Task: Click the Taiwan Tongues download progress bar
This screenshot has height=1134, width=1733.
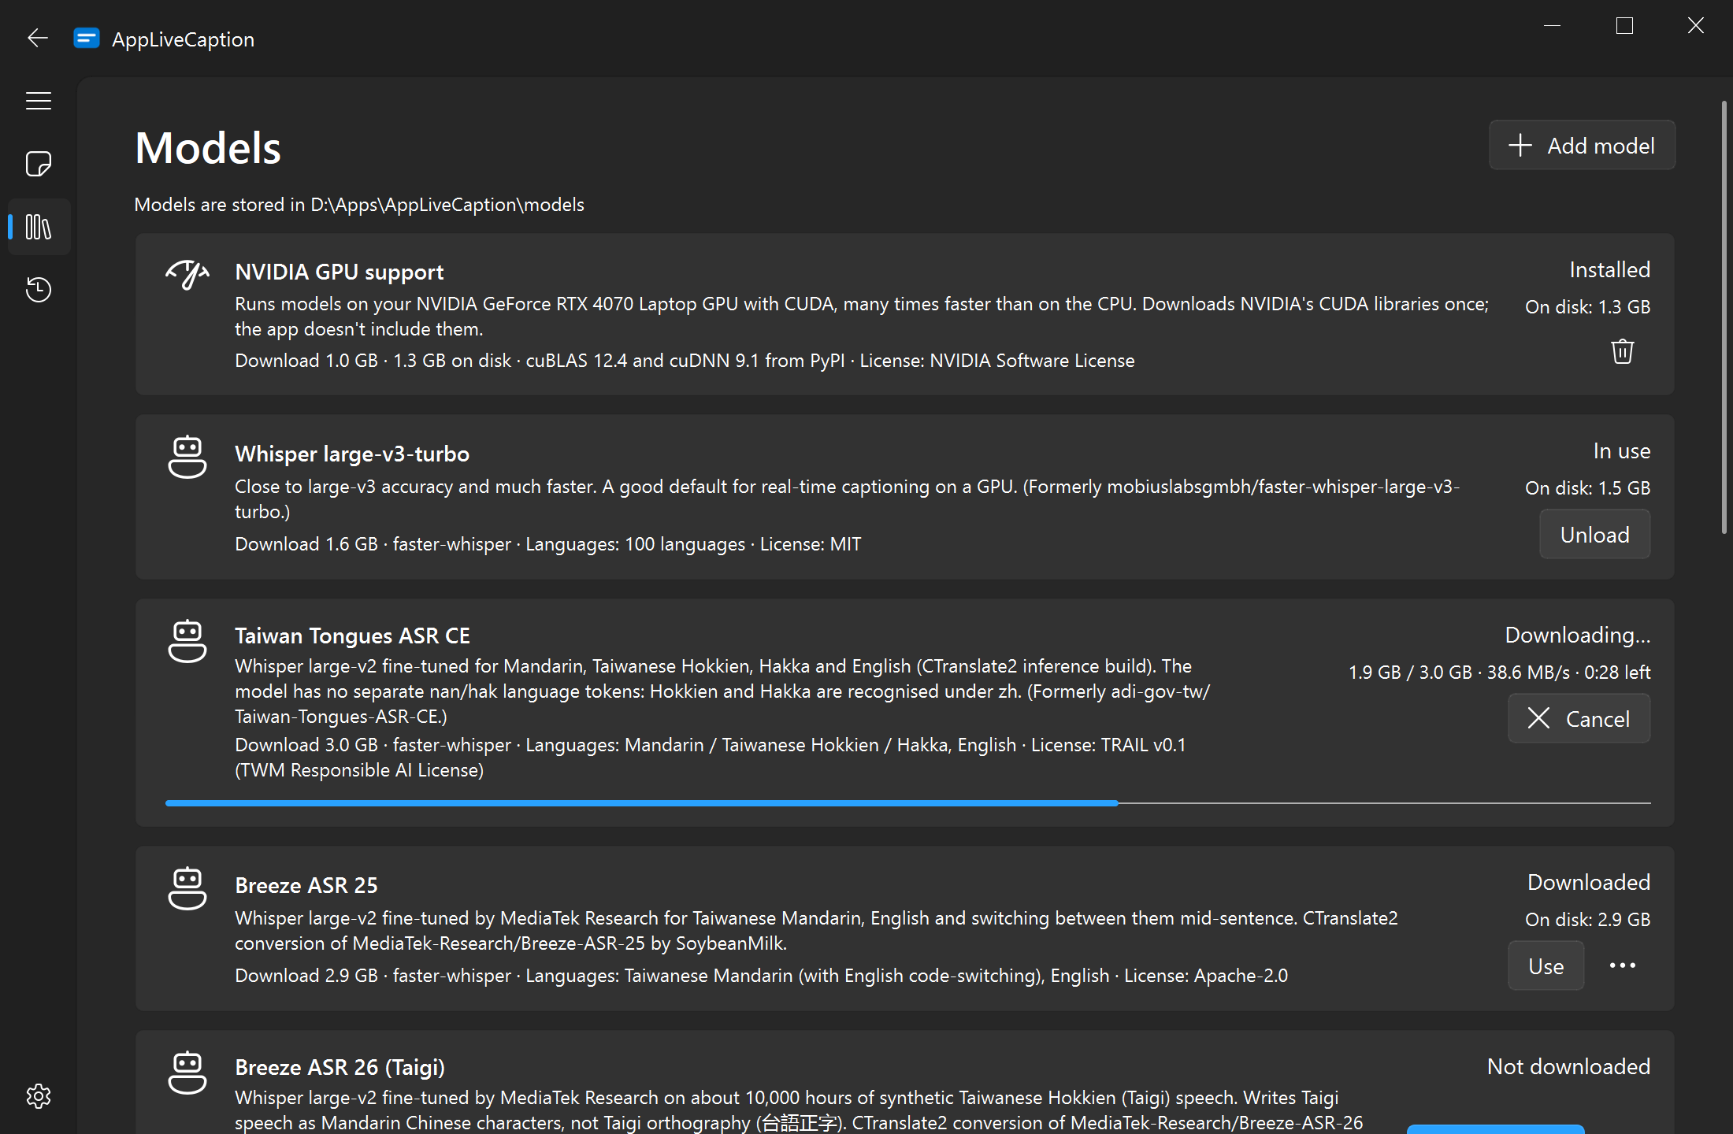Action: click(907, 803)
